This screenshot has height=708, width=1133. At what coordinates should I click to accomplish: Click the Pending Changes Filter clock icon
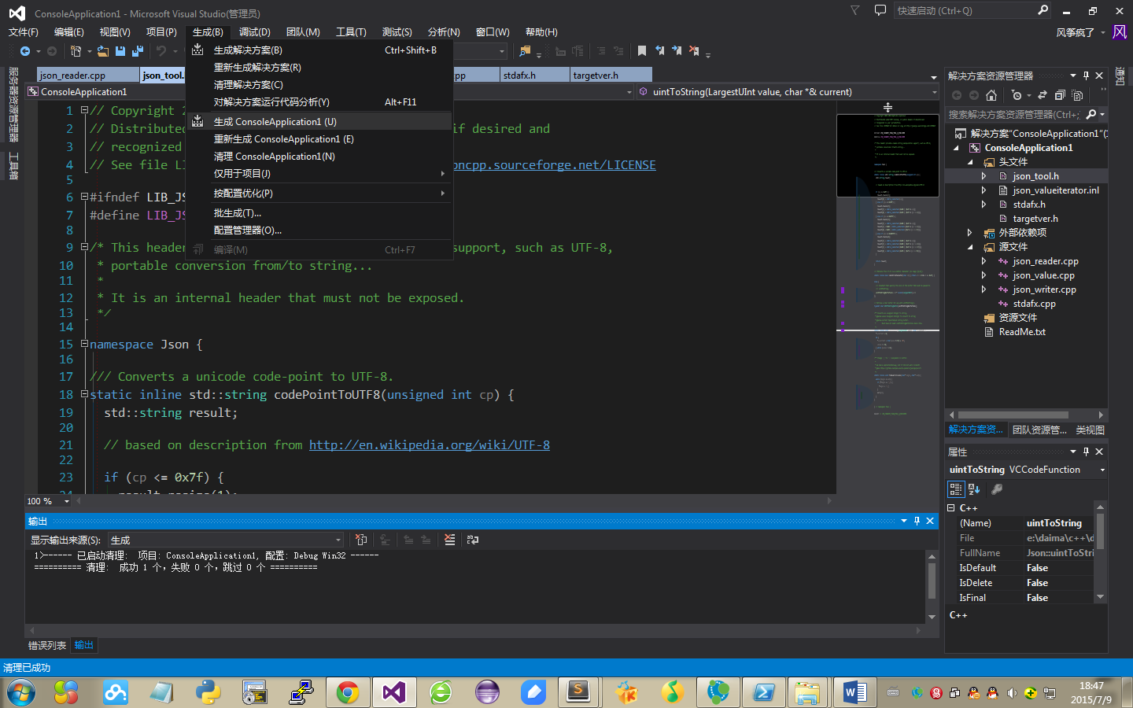point(1017,95)
